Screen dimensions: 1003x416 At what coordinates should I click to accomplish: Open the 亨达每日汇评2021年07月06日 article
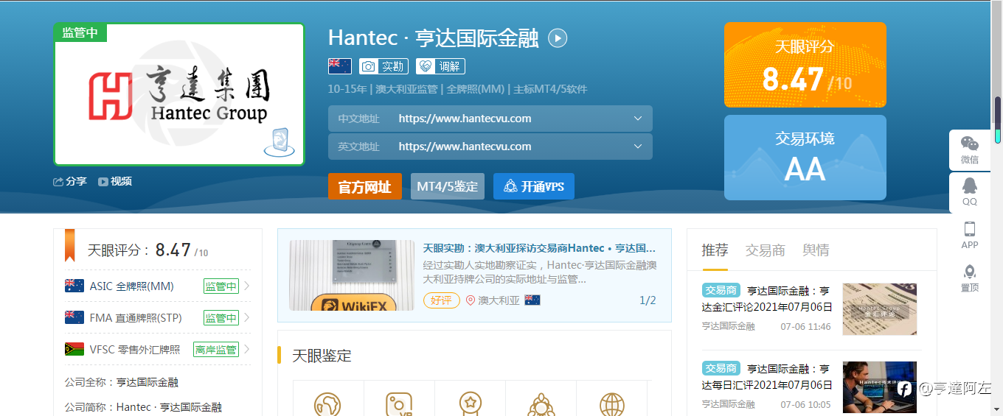pos(767,376)
